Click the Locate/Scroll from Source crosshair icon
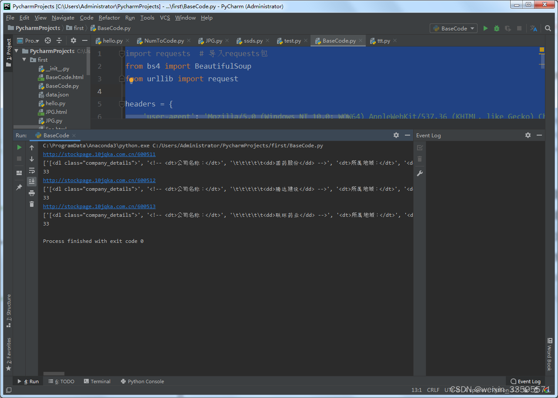This screenshot has width=558, height=398. pyautogui.click(x=48, y=40)
